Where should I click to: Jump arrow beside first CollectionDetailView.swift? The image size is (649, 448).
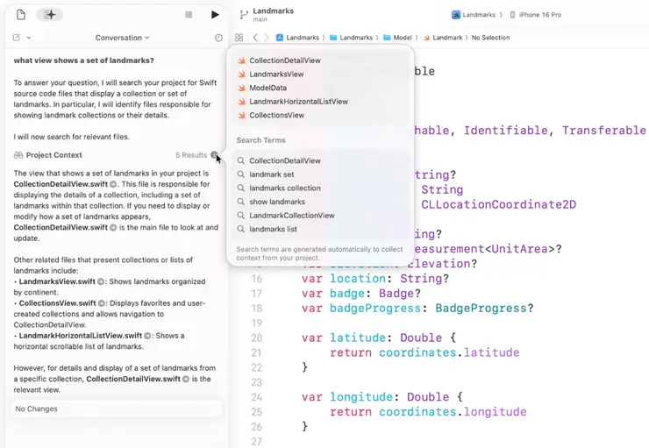pyautogui.click(x=112, y=184)
